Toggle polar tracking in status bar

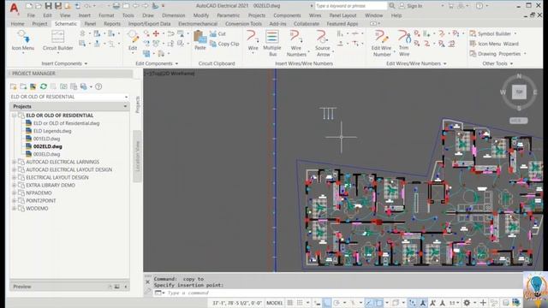tap(337, 303)
